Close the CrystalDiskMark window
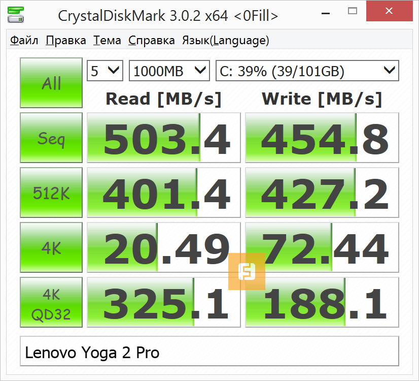The image size is (419, 381). (389, 11)
